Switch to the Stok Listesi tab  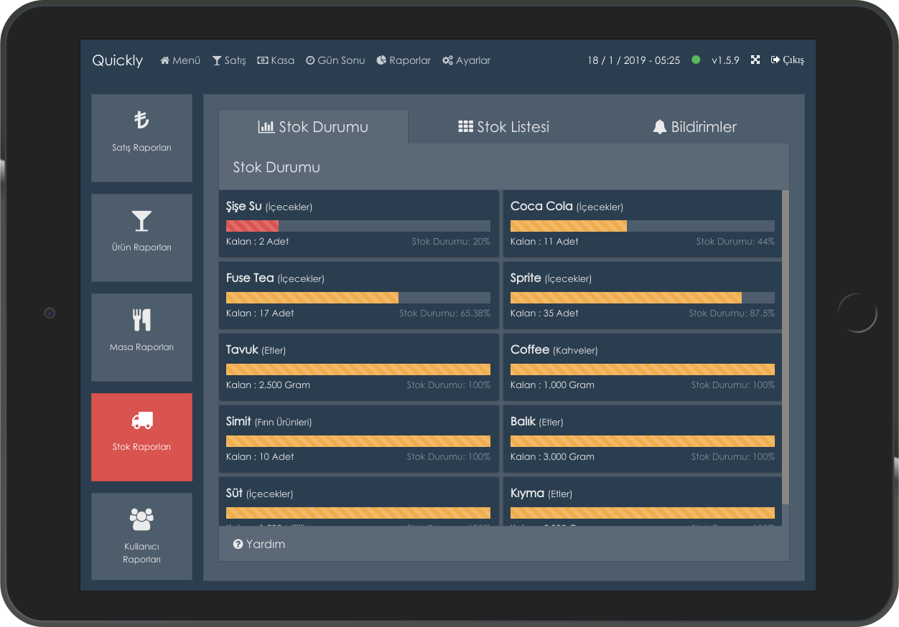click(x=503, y=126)
